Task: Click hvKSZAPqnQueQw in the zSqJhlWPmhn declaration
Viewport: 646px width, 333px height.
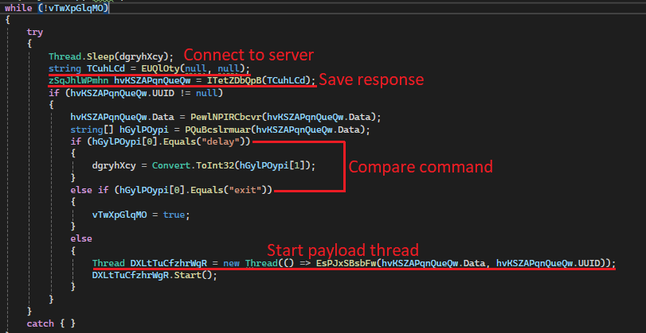Action: pos(152,80)
